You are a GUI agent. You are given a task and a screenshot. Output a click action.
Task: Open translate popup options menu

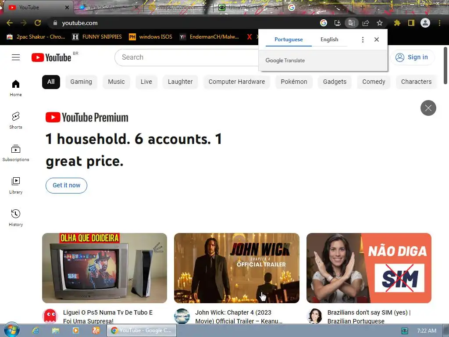pyautogui.click(x=363, y=39)
